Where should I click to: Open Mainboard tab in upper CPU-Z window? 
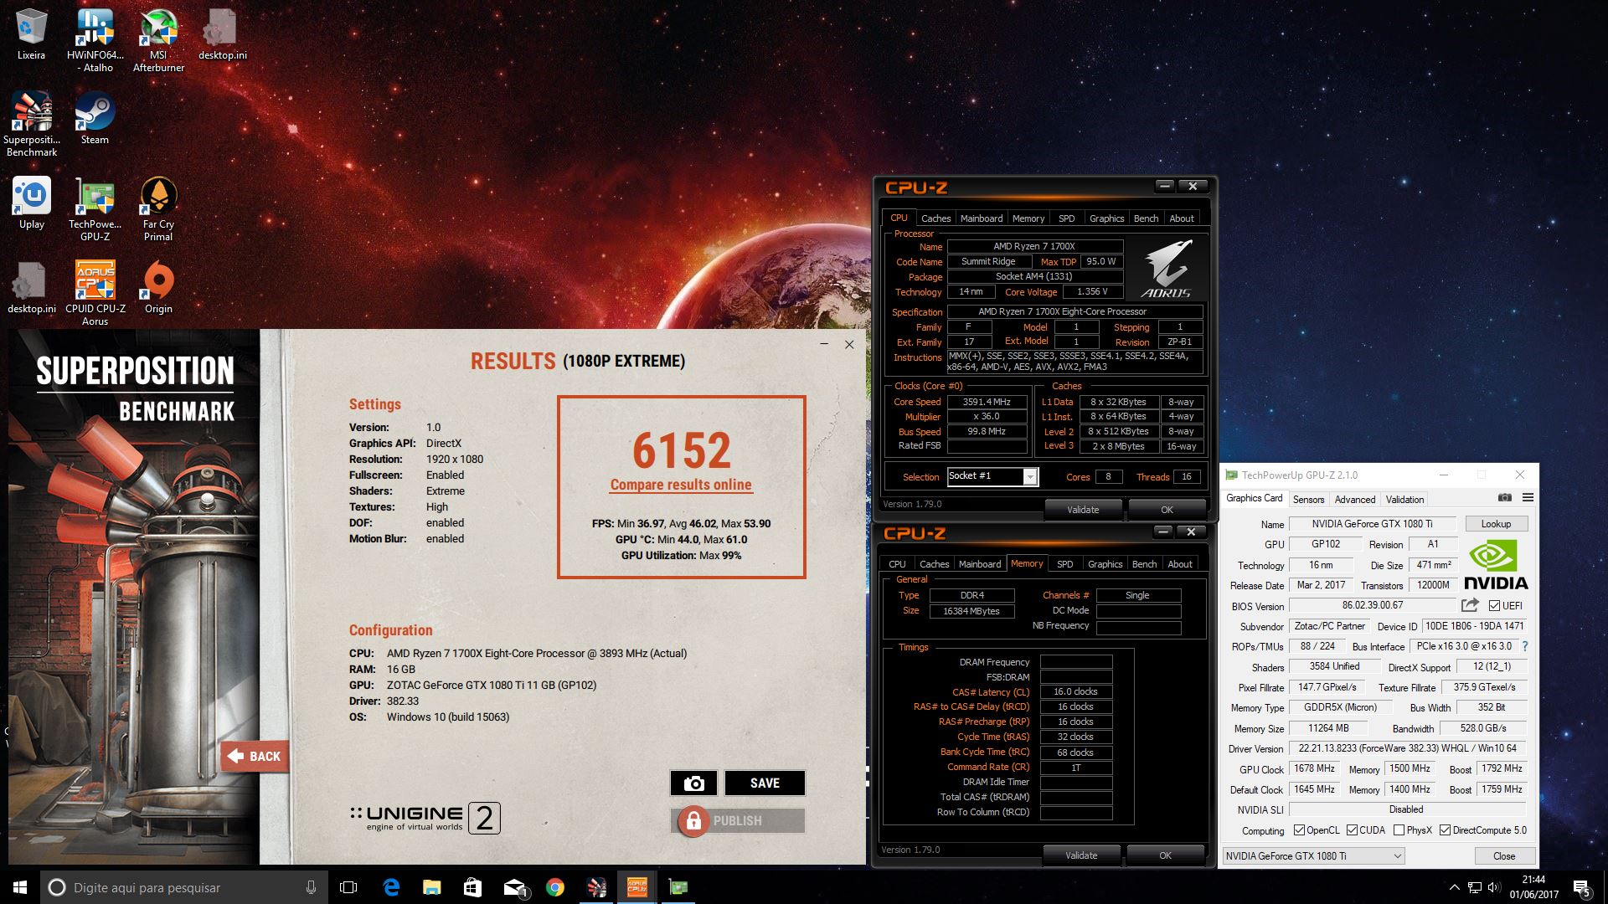point(982,218)
